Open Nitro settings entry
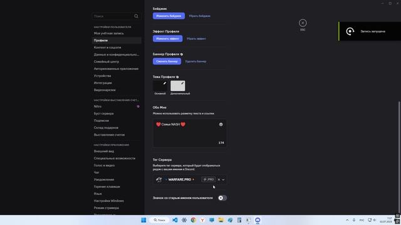Image resolution: width=401 pixels, height=225 pixels. click(117, 106)
